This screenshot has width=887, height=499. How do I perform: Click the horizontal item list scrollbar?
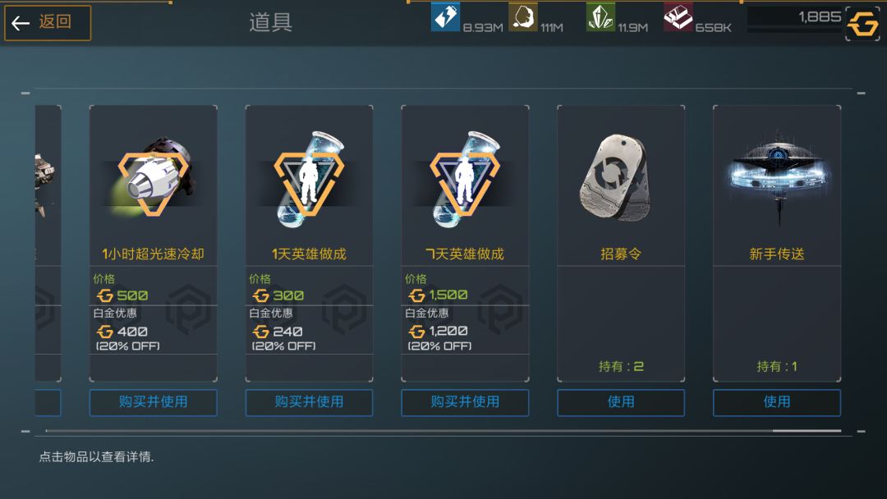443,431
